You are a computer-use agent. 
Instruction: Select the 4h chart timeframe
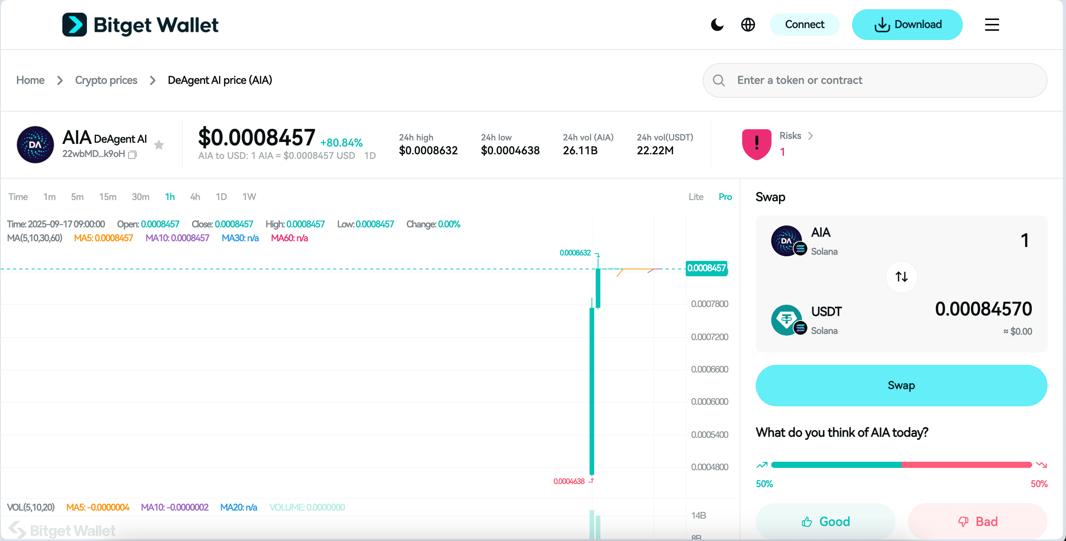point(195,197)
